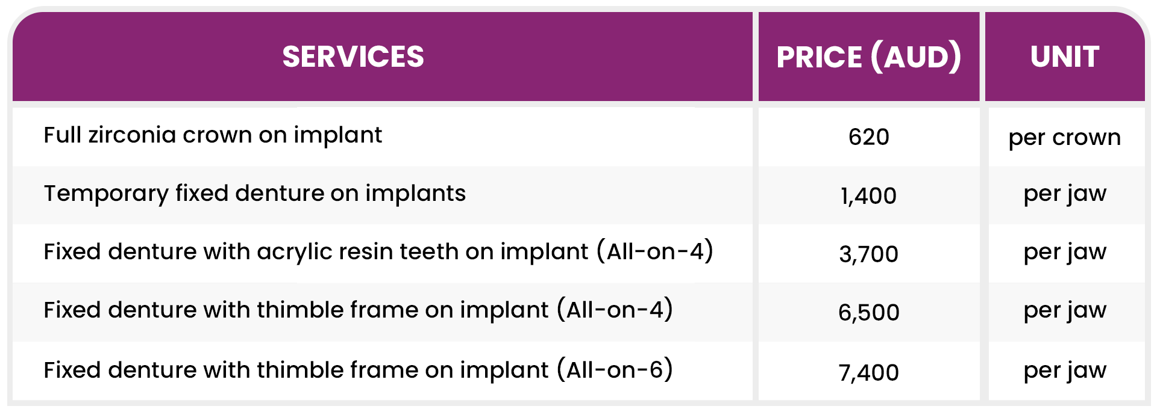Click per jaw unit for 3,700 row
The width and height of the screenshot is (1157, 415).
coord(1065,253)
